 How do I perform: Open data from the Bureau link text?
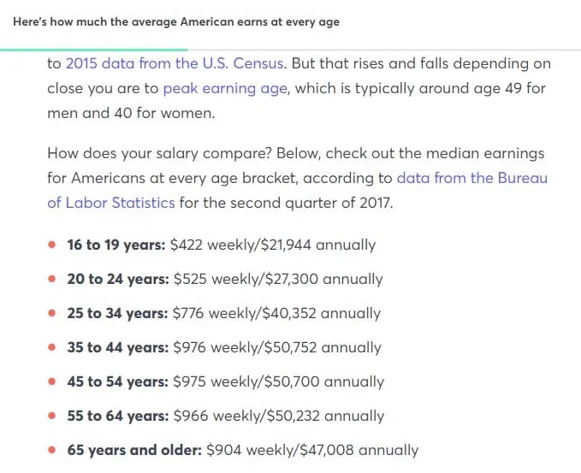pyautogui.click(x=472, y=178)
